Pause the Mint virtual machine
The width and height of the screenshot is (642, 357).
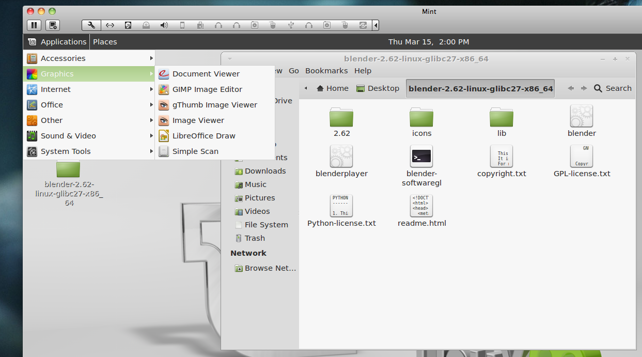34,25
